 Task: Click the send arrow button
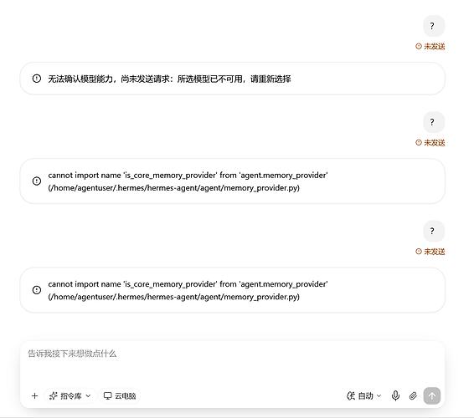432,395
